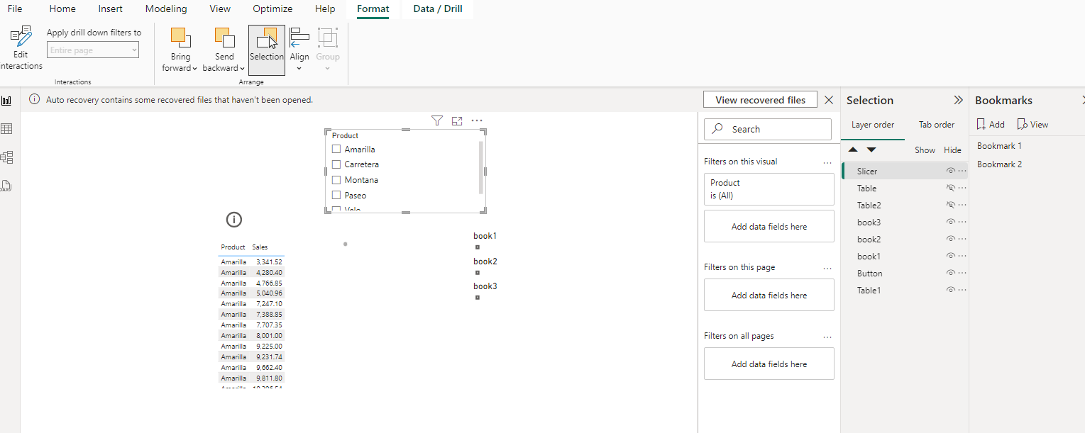Check the Paseo slicer checkbox
1085x433 pixels.
click(x=336, y=195)
